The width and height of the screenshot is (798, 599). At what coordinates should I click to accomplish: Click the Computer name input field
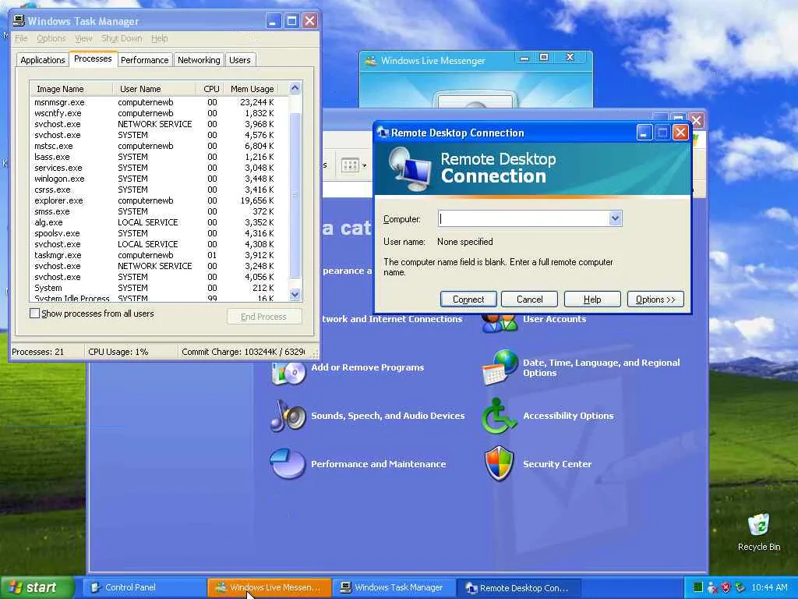tap(524, 218)
